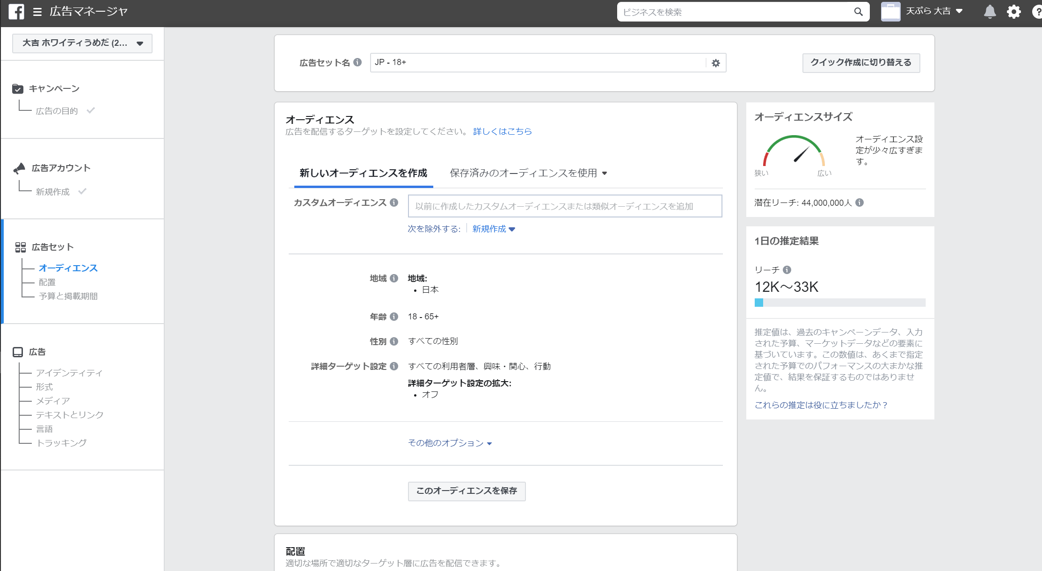This screenshot has height=571, width=1042.
Task: Click info icon beside 詳細ターゲット設定
Action: pyautogui.click(x=394, y=366)
